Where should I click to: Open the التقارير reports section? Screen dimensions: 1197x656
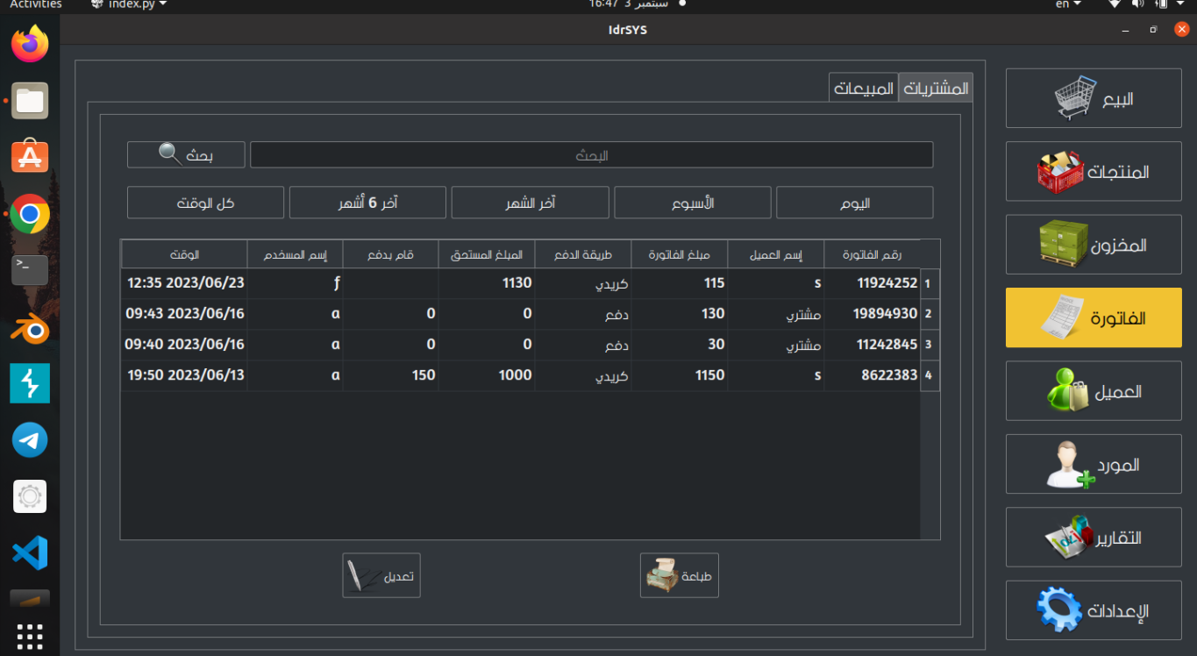pos(1094,537)
